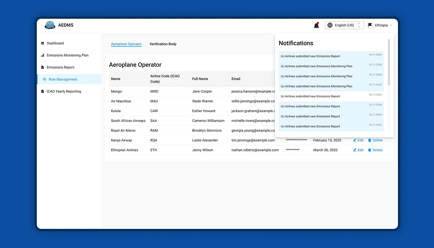Click the Brooklyn Simmons full name
Image resolution: width=434 pixels, height=248 pixels.
(x=207, y=130)
